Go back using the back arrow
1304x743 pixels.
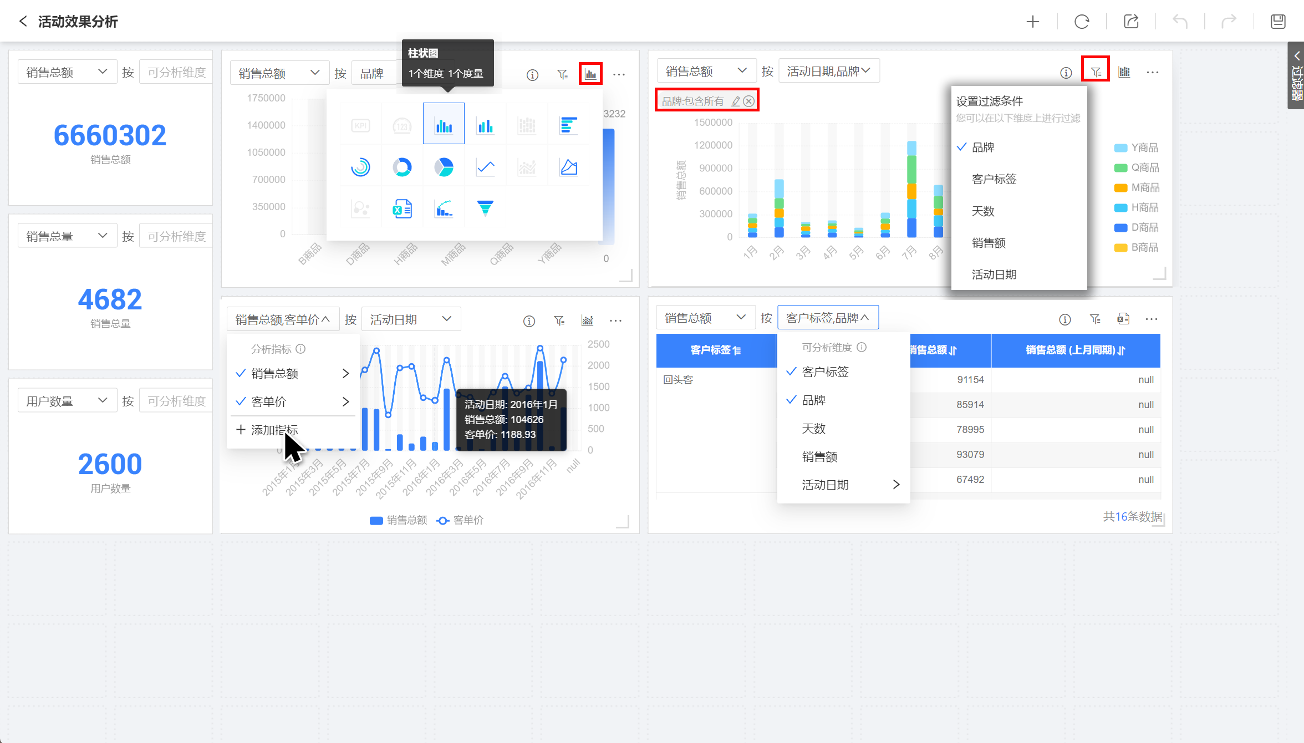pyautogui.click(x=23, y=22)
